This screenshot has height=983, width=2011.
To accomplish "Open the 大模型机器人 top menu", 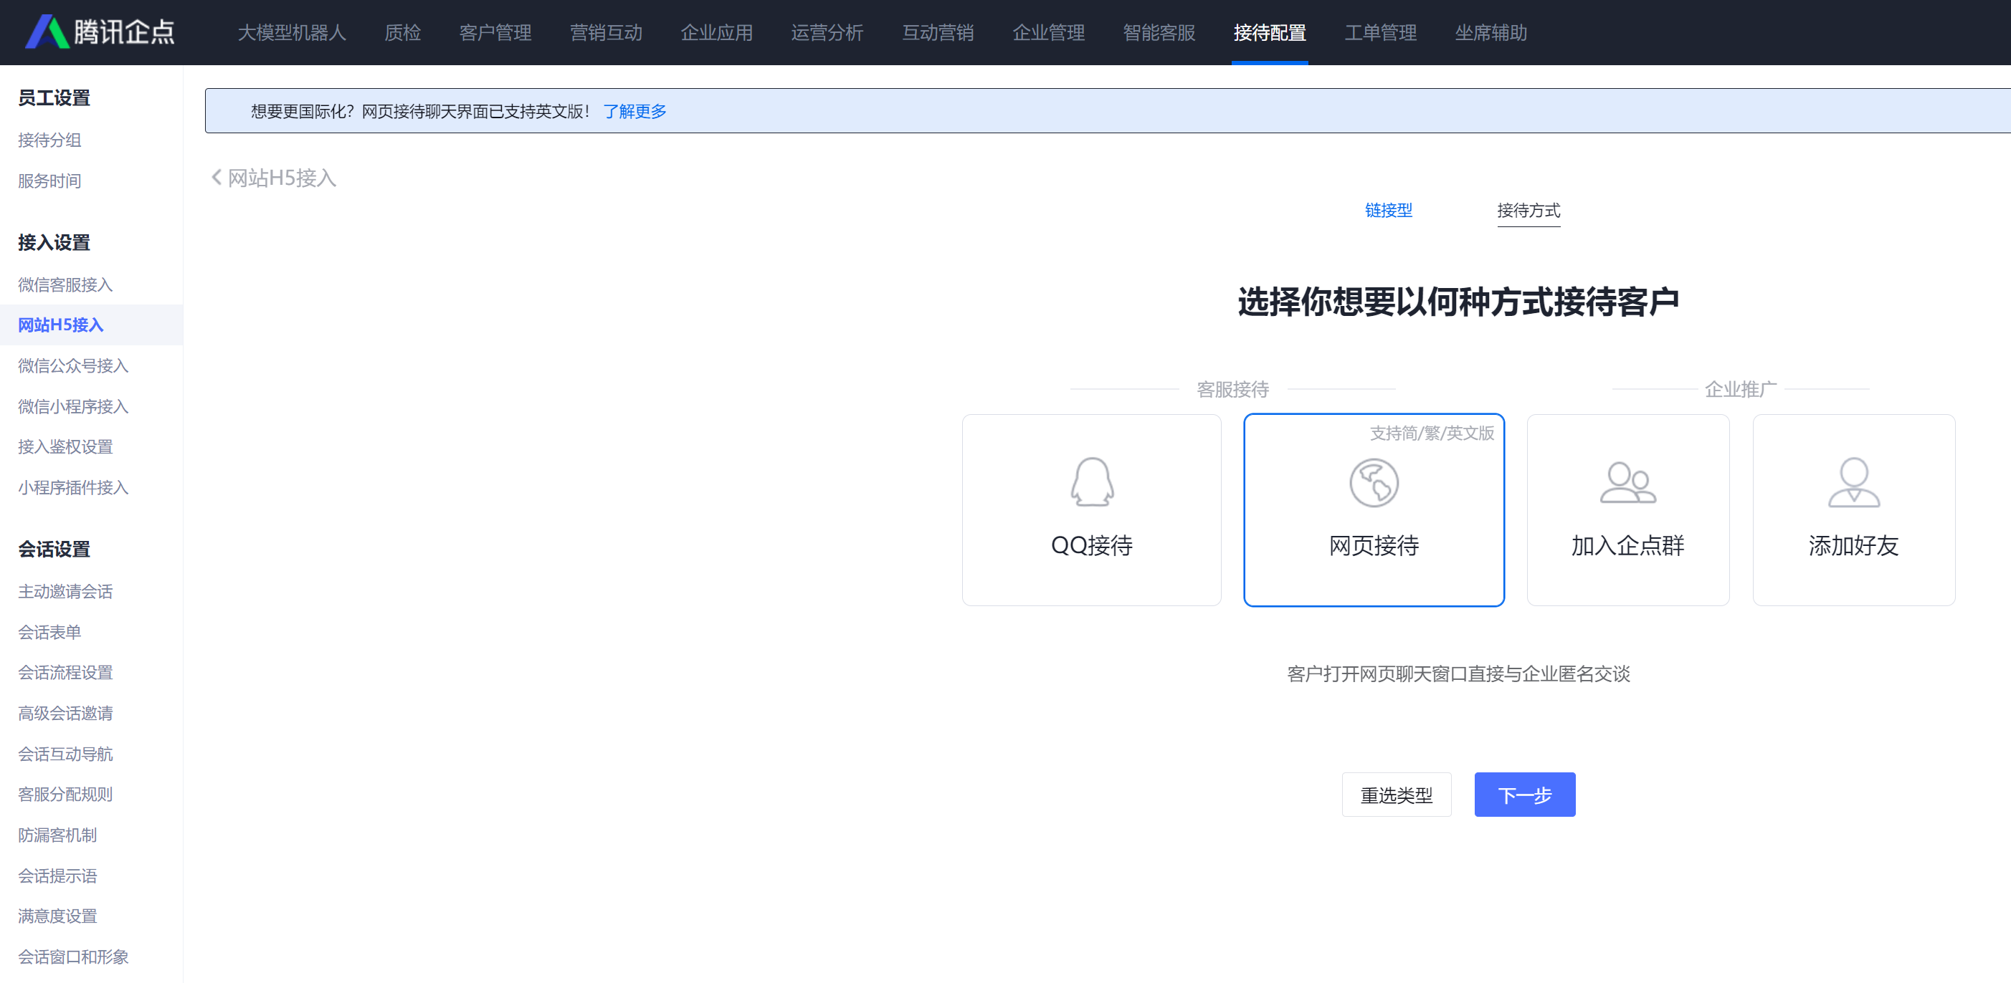I will (291, 32).
